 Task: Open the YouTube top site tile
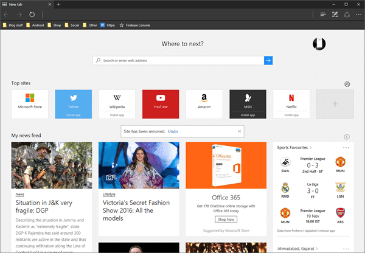click(161, 104)
